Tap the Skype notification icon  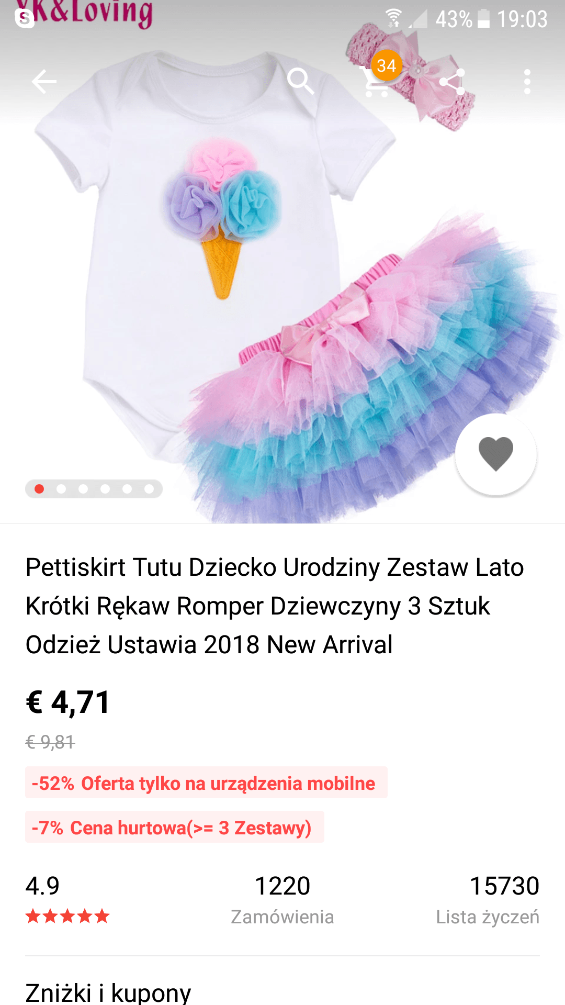pyautogui.click(x=25, y=19)
